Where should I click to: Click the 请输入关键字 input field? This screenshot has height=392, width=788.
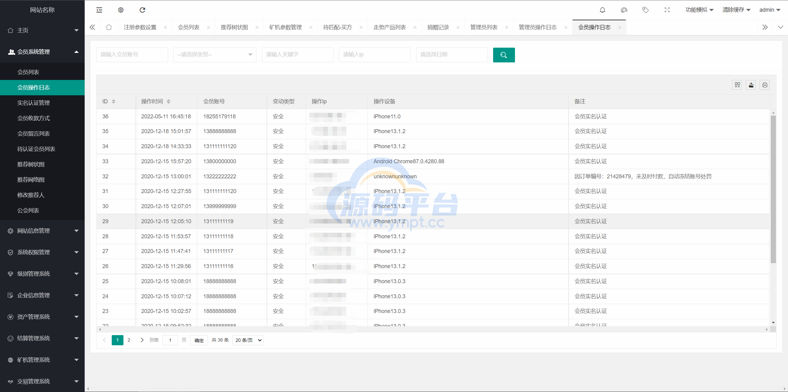tap(298, 55)
